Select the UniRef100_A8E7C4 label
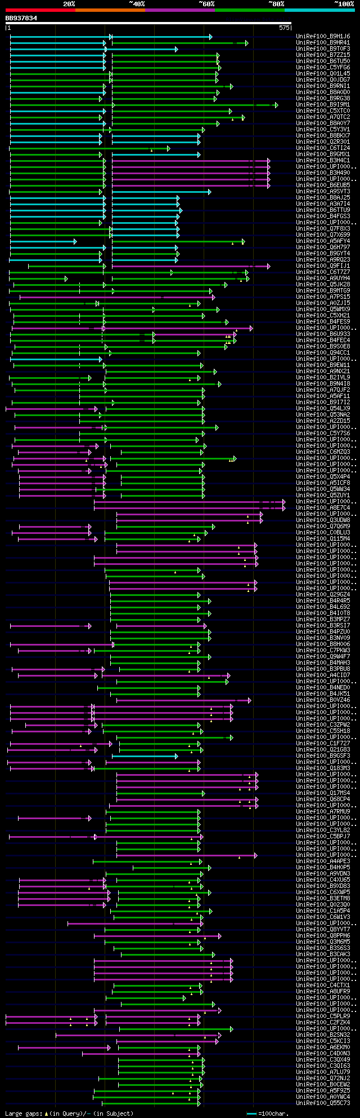The height and width of the screenshot is (1118, 360). pyautogui.click(x=323, y=508)
